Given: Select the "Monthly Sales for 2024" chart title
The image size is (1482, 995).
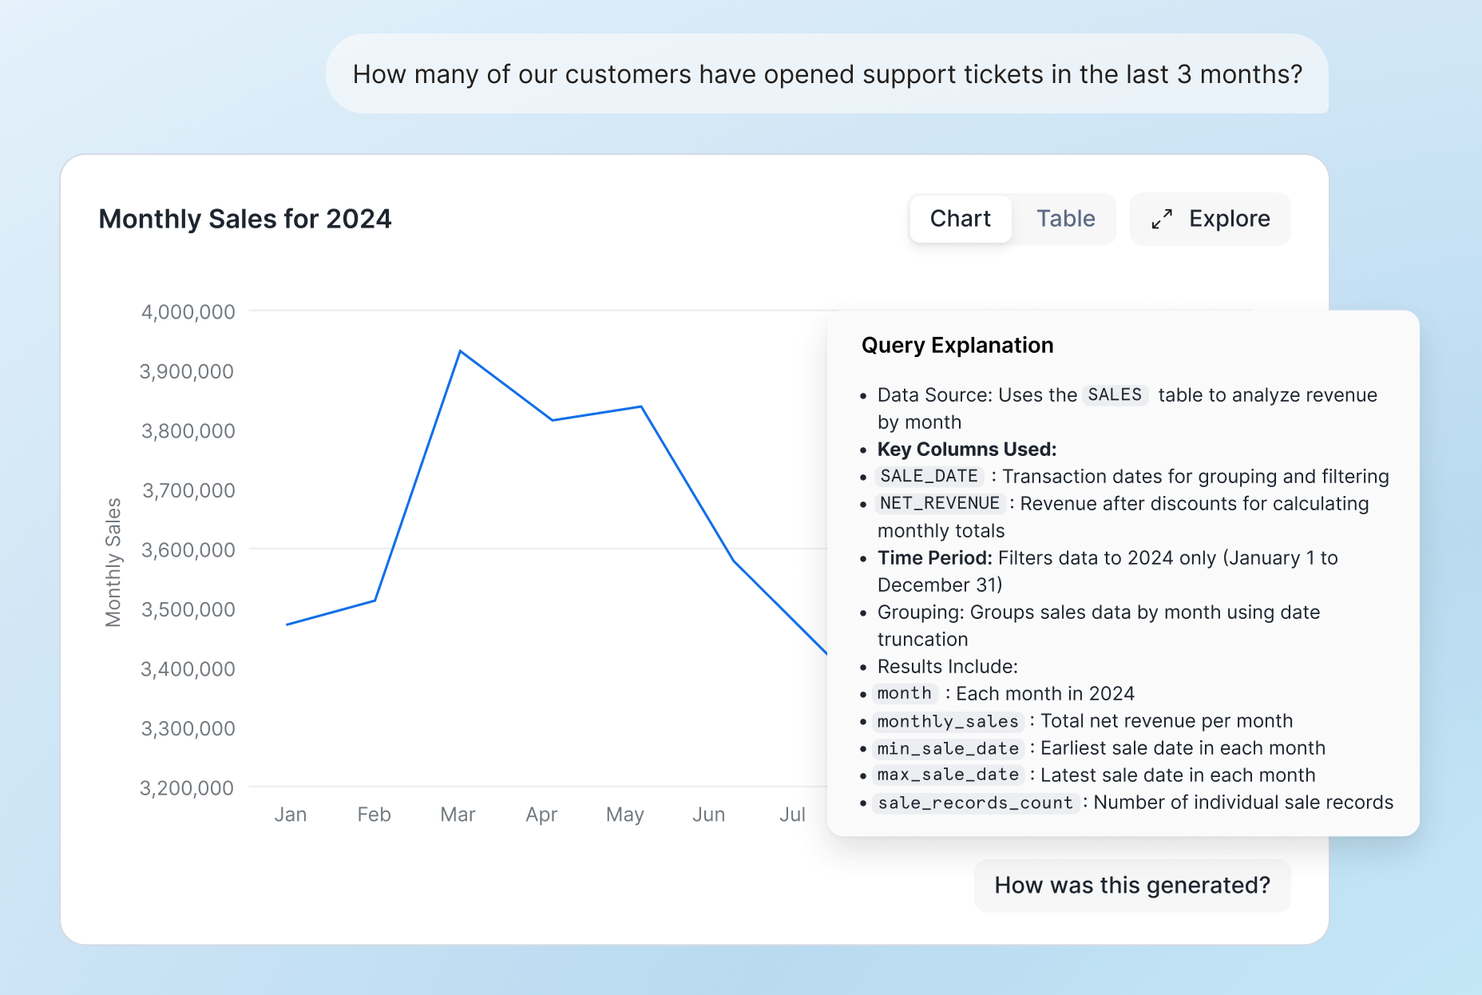Looking at the screenshot, I should 245,219.
